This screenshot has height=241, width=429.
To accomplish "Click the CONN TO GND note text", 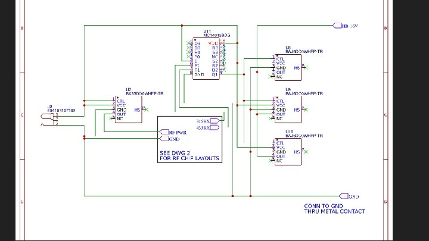I will click(x=324, y=206).
